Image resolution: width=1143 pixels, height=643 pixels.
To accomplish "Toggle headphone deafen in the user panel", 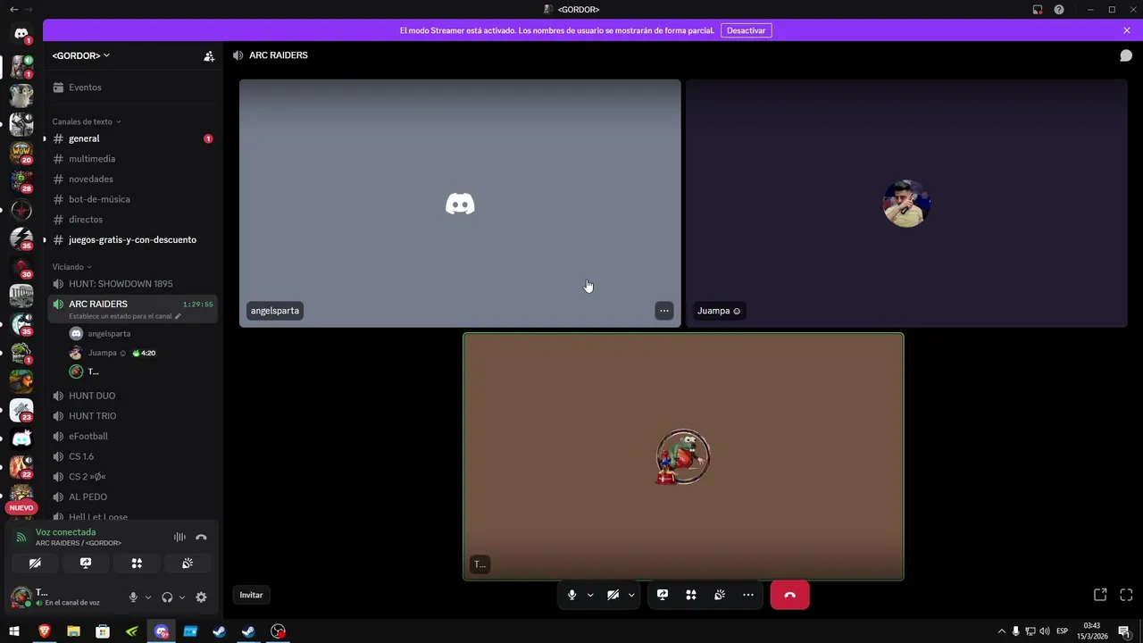I will [x=167, y=597].
